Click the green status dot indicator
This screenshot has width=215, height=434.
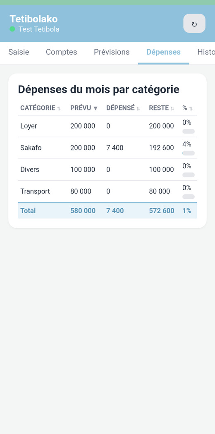(x=12, y=29)
